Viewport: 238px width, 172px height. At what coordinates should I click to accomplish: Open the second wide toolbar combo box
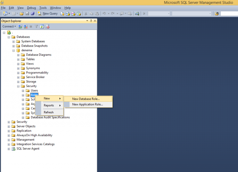point(192,14)
